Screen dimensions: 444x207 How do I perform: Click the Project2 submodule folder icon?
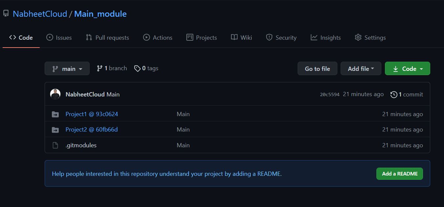click(x=55, y=130)
